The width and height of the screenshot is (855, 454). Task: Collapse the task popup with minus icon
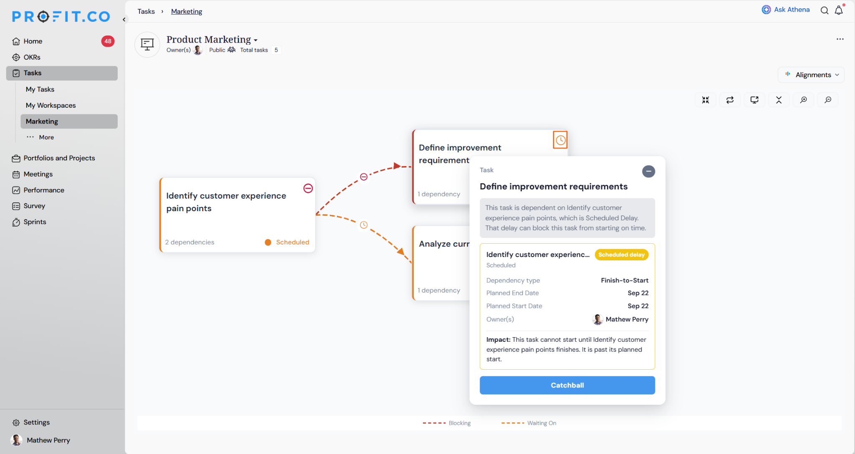pos(648,171)
